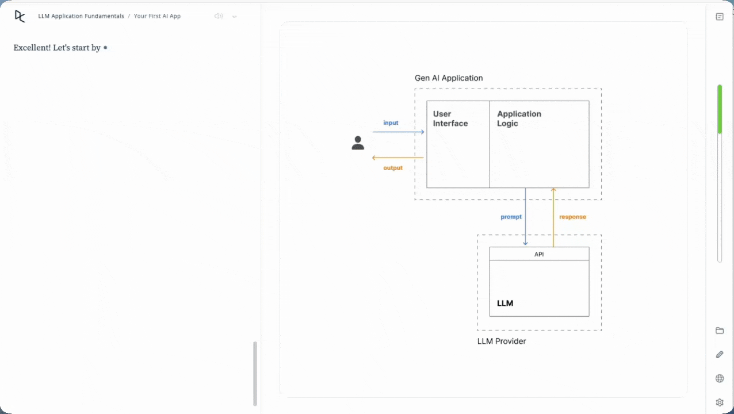Open the LLM Application Fundamentals breadcrumb
Screen dimensions: 734x414
coord(81,16)
